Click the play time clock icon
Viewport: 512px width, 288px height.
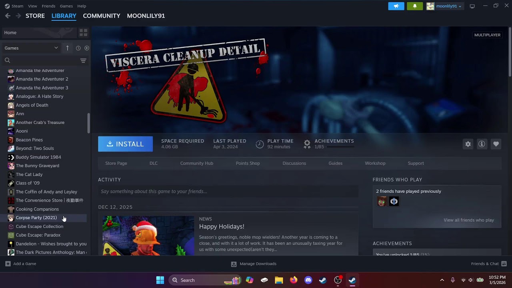point(260,144)
